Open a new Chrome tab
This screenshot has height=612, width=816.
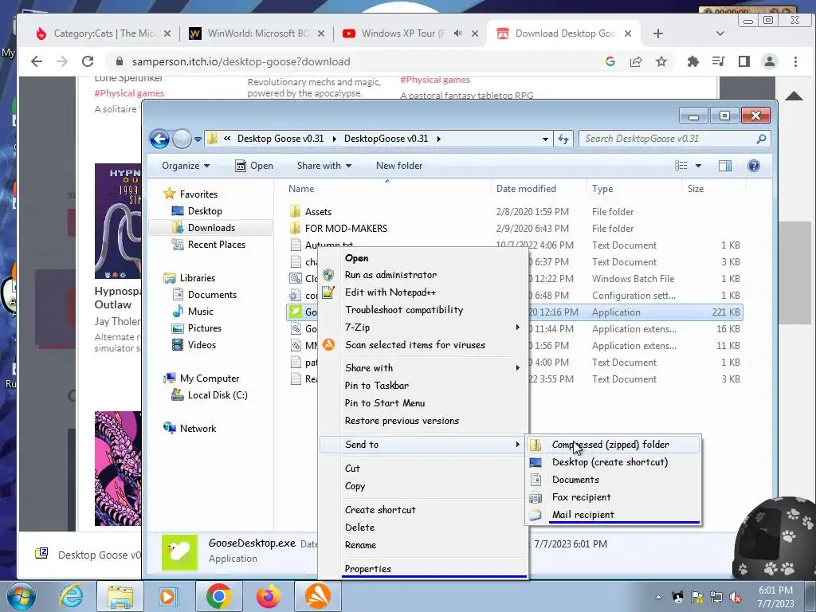657,33
